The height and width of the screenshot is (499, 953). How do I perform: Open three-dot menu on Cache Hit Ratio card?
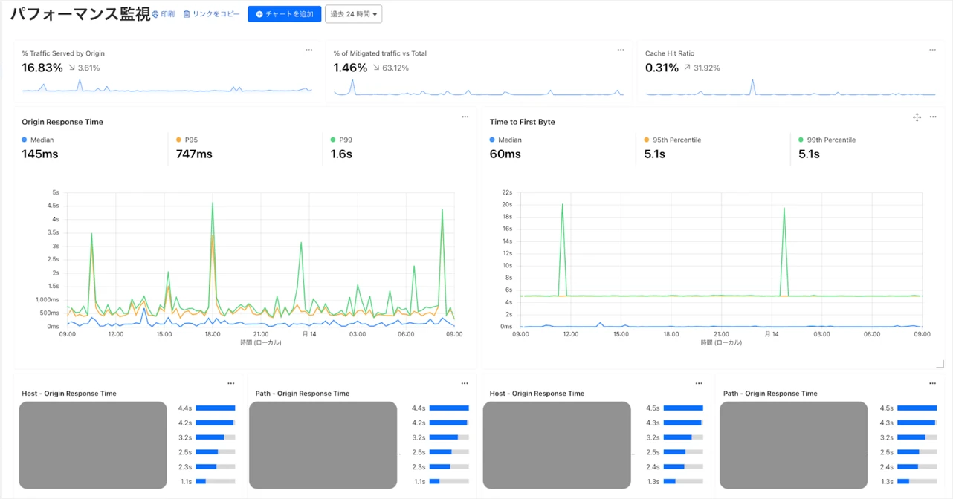pos(932,50)
